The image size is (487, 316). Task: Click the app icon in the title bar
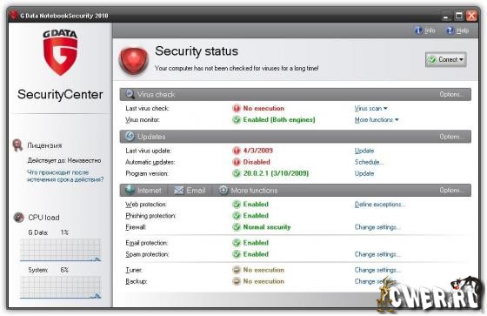tap(13, 16)
